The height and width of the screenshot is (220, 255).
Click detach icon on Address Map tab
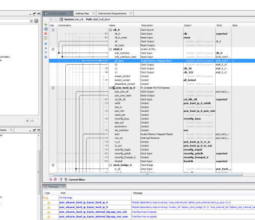point(93,13)
